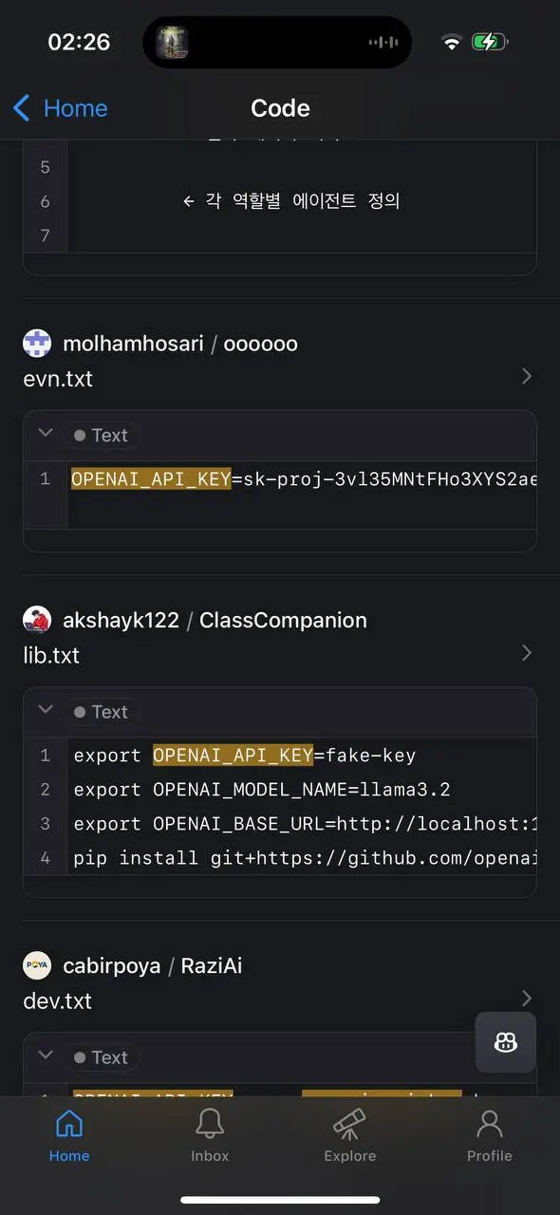Tap molhamhosari's avatar icon

(x=37, y=344)
